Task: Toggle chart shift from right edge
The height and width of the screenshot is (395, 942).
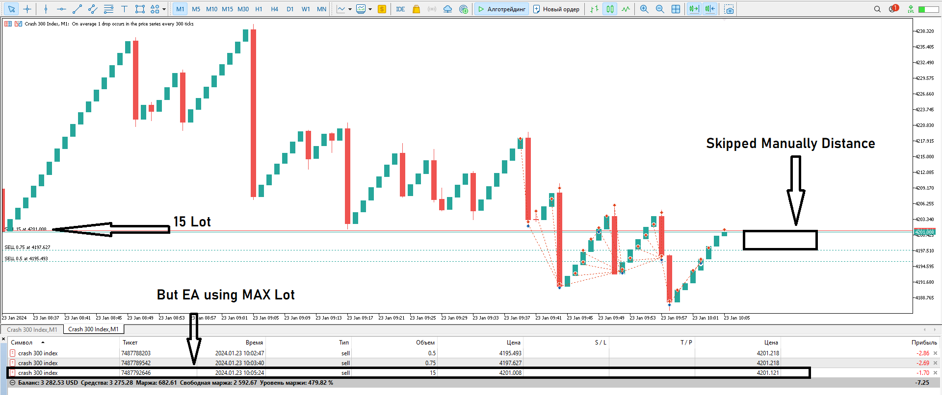Action: (x=709, y=9)
